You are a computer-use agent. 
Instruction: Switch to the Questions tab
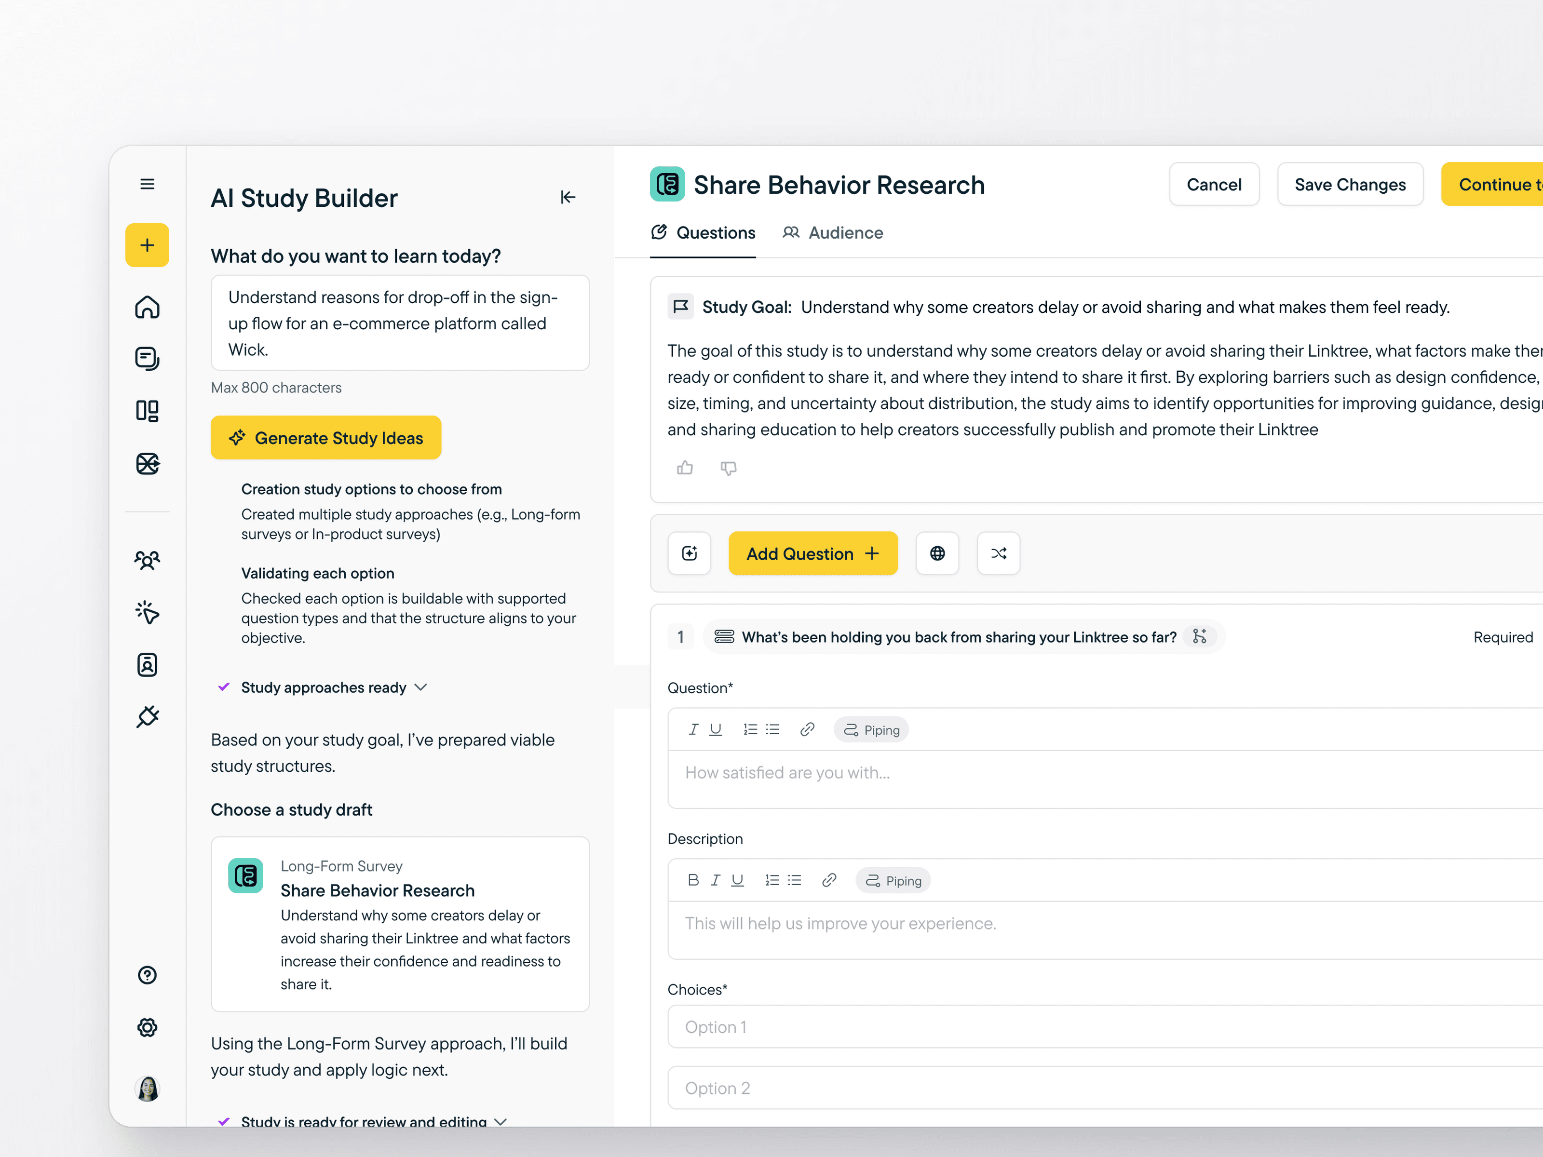coord(703,233)
